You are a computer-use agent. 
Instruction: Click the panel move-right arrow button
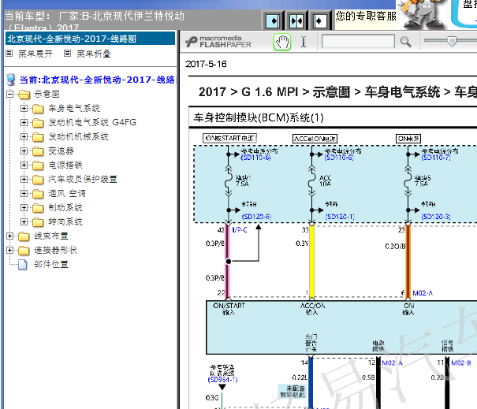click(273, 20)
